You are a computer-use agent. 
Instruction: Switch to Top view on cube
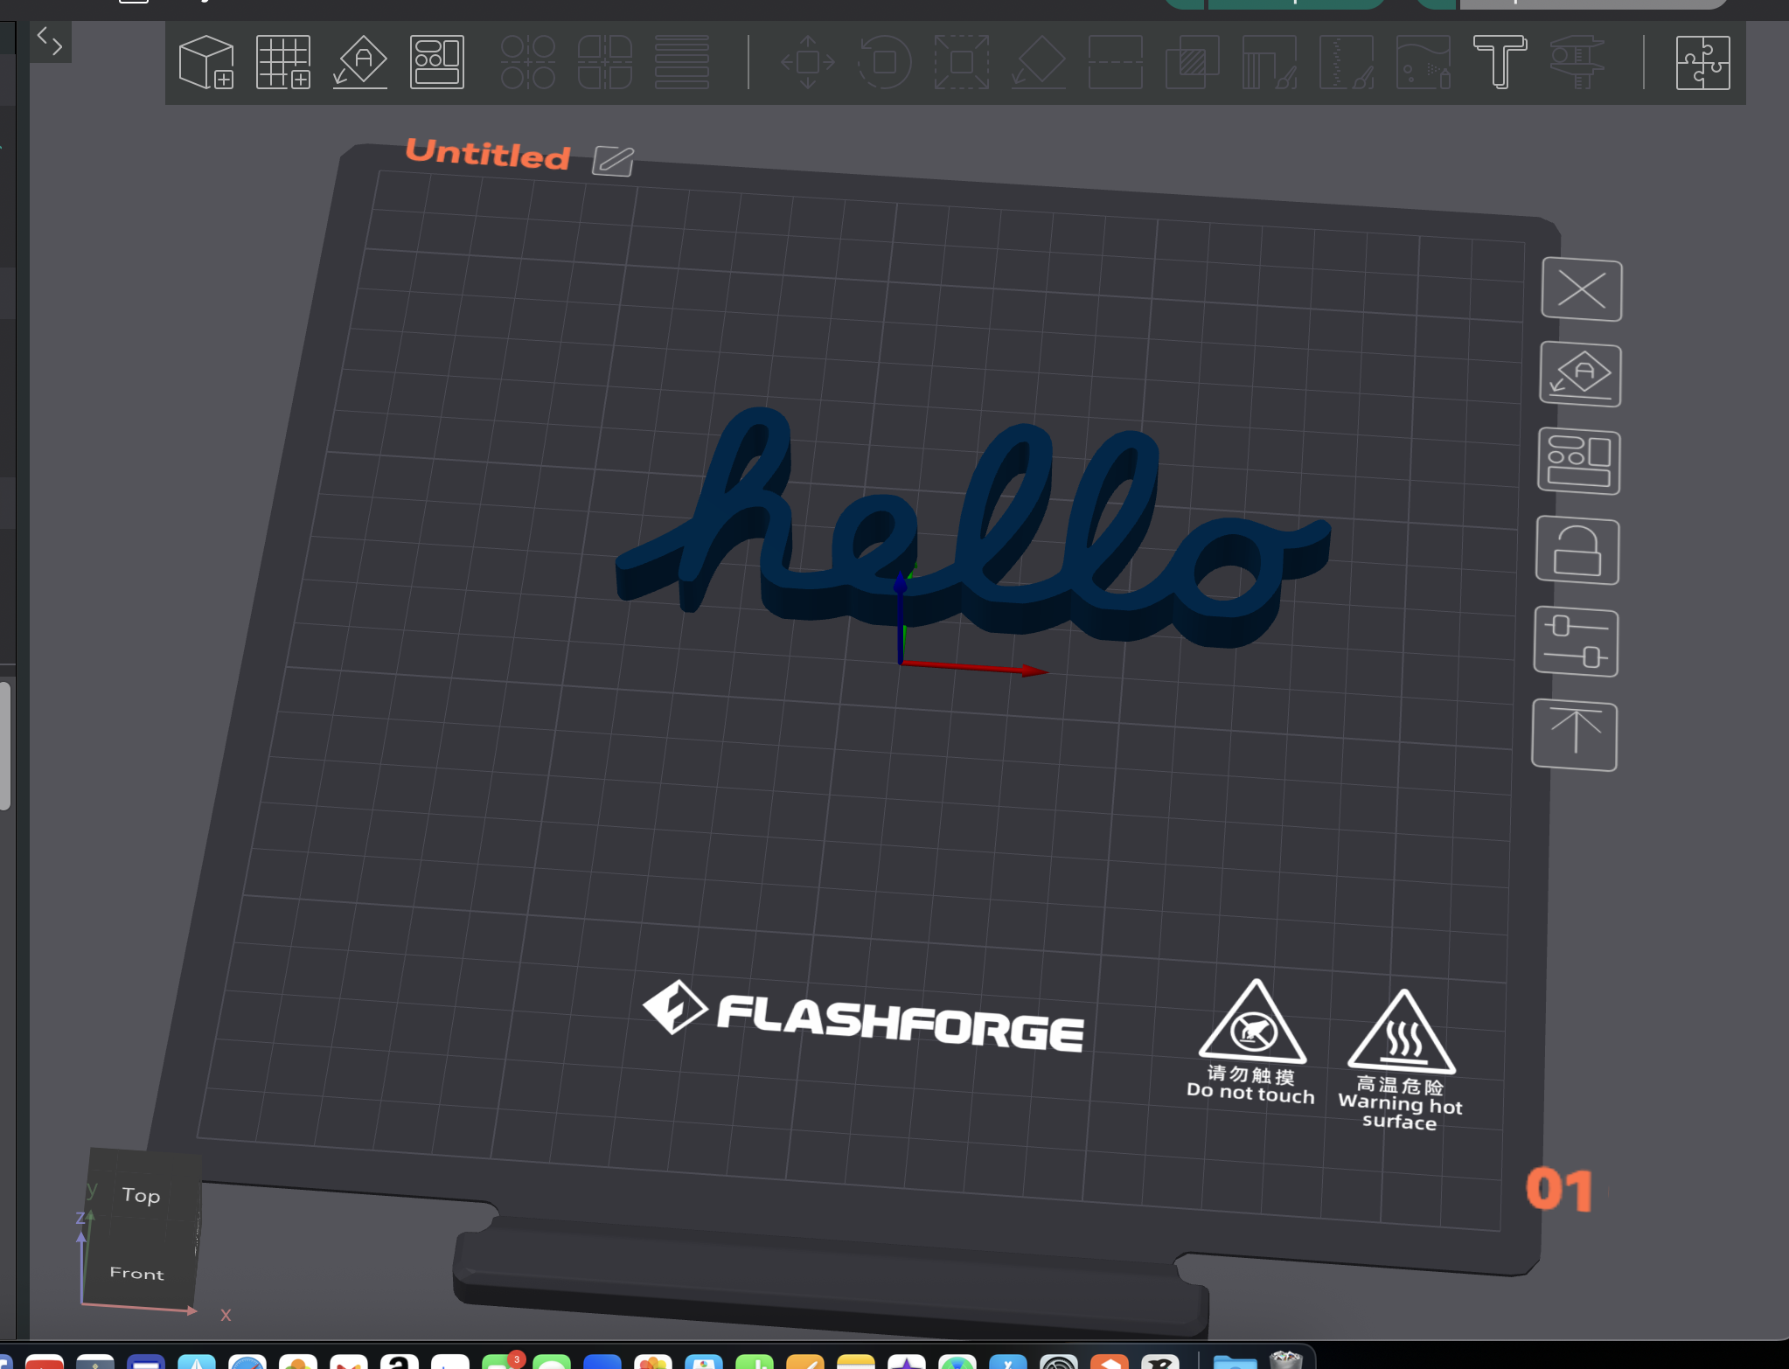pos(142,1195)
